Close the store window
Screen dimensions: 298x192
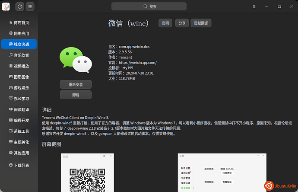pyautogui.click(x=292, y=6)
